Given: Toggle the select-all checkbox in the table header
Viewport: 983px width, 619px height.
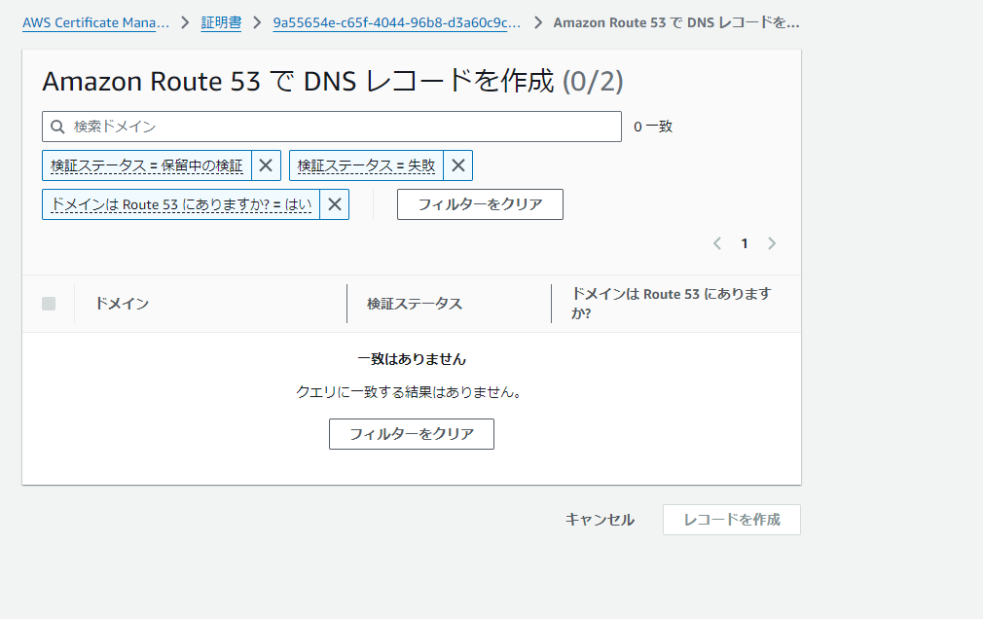Looking at the screenshot, I should coord(49,304).
